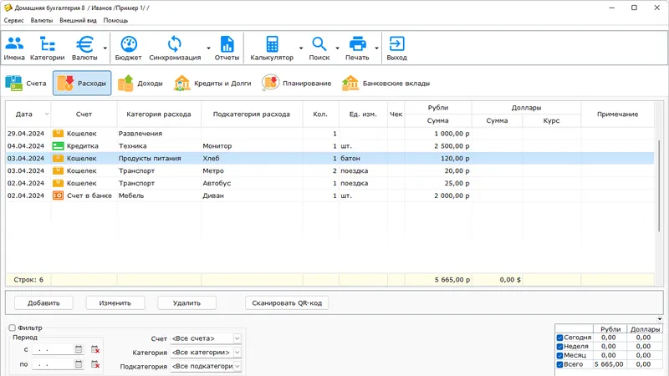This screenshot has width=669, height=376.
Task: Clear the start date with the red-X calendar icon
Action: 95,349
